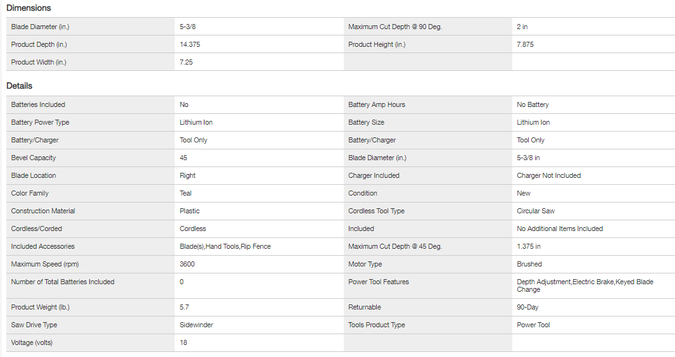This screenshot has width=675, height=357.
Task: Select the Blade(s),Hand Tools,Rip Fence value
Action: (225, 246)
